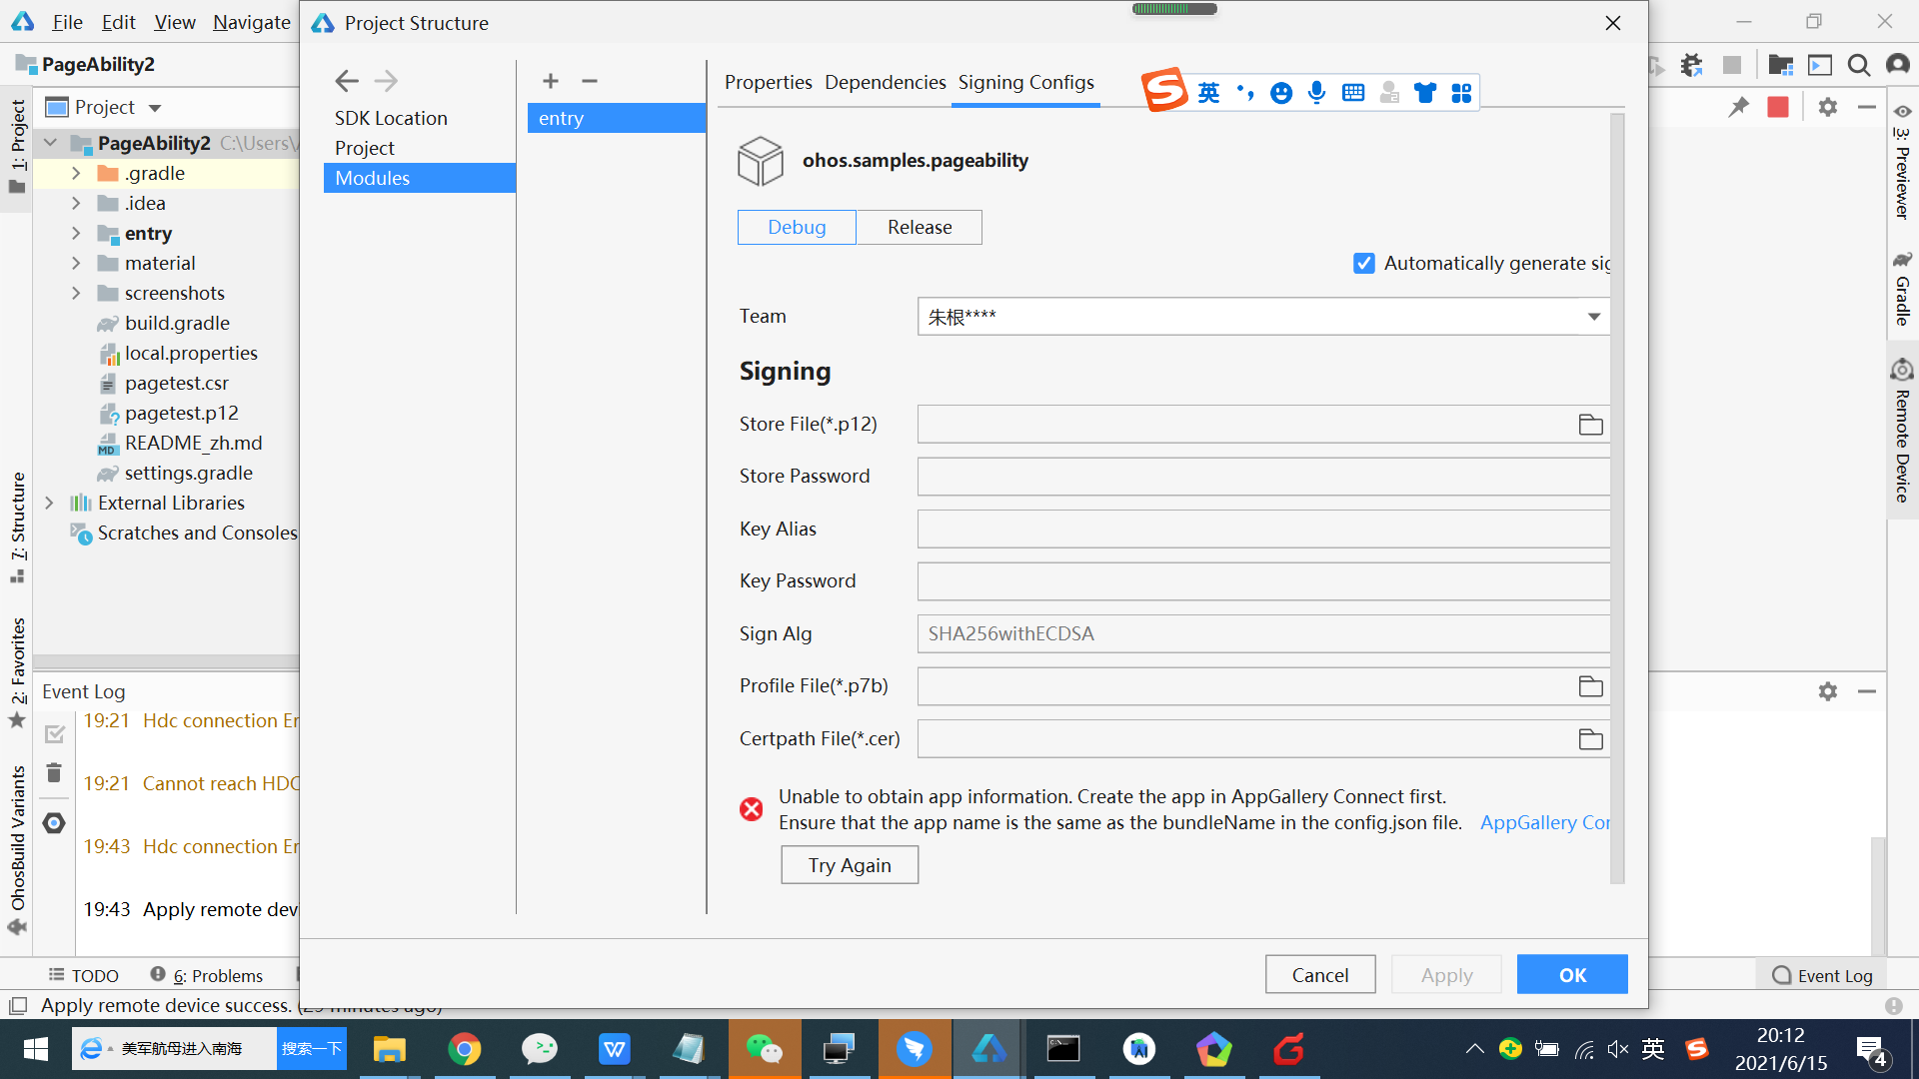Click the red Stop button in toolbar

coord(1777,107)
